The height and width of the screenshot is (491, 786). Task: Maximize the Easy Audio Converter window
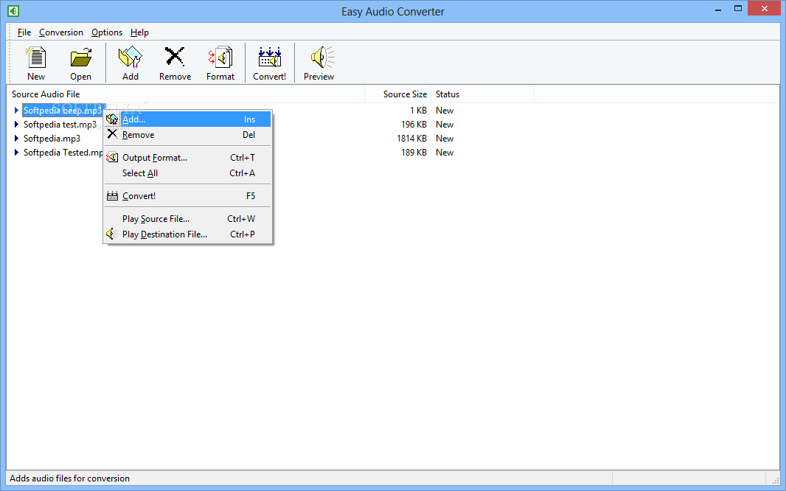pyautogui.click(x=738, y=9)
